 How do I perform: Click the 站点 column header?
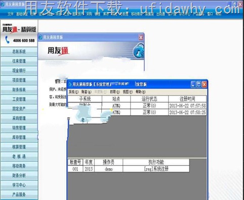coord(116,99)
